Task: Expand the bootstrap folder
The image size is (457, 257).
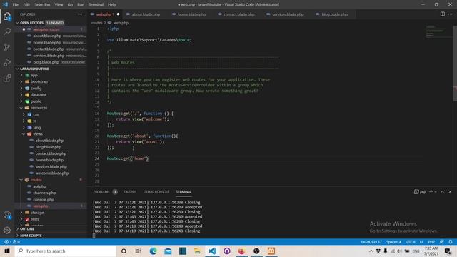Action: 39,81
